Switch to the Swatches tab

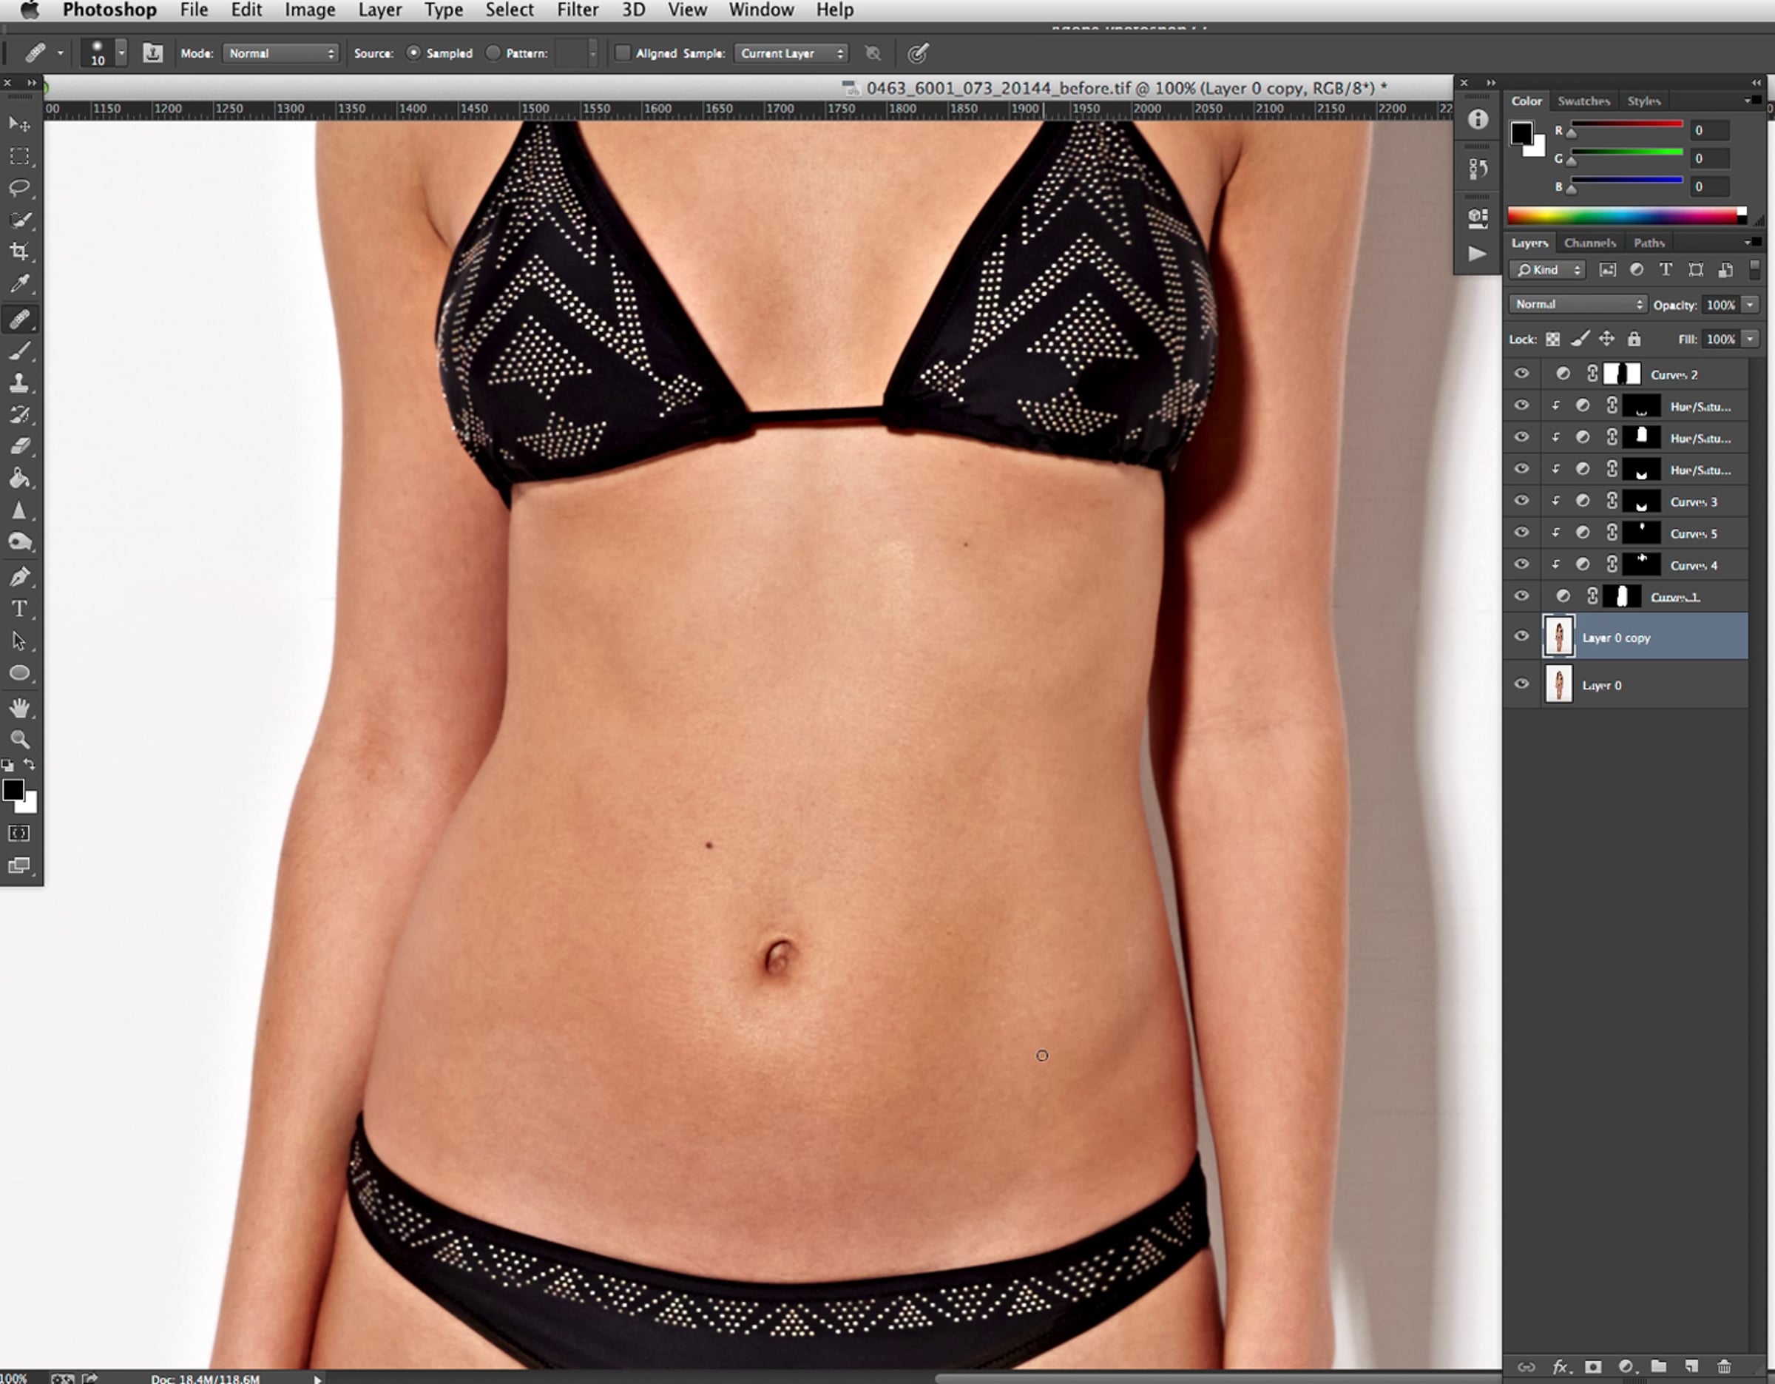click(x=1583, y=101)
